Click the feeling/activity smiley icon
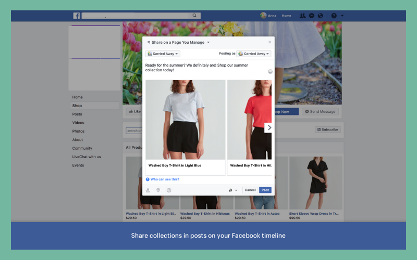Image resolution: width=417 pixels, height=260 pixels. [169, 190]
